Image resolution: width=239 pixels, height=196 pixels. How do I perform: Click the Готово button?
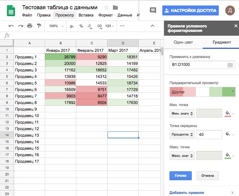[180, 176]
